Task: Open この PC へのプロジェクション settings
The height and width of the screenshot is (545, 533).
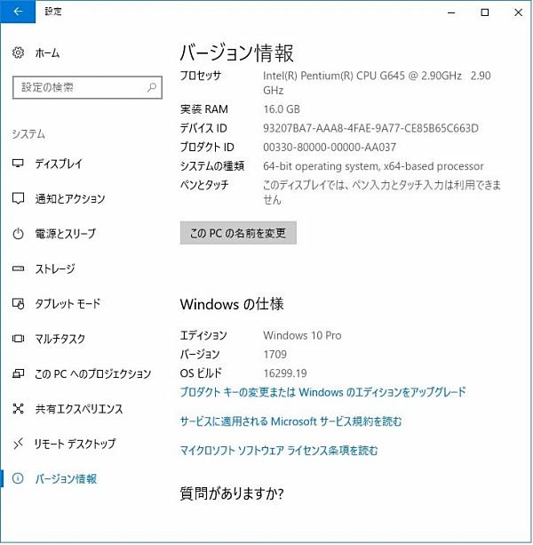Action: click(x=92, y=373)
